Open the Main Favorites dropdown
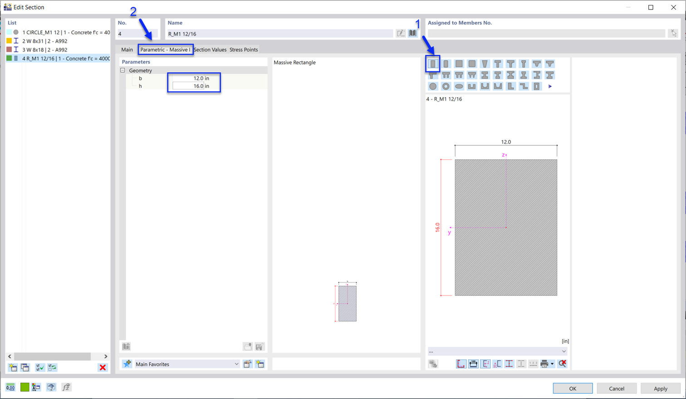Screen dimensions: 686x399 coord(187,364)
